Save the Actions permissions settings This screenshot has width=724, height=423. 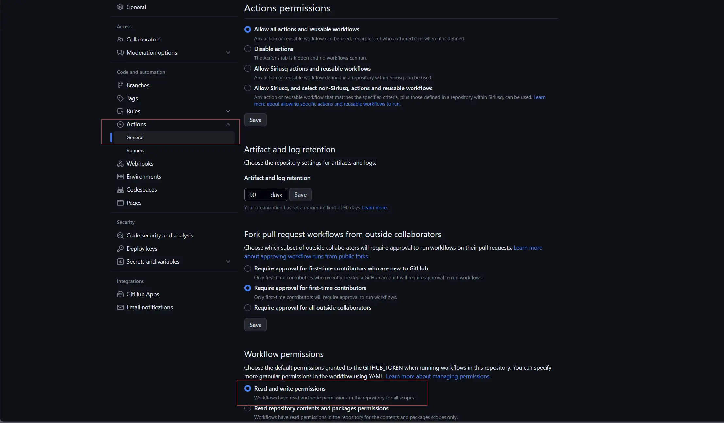coord(255,120)
